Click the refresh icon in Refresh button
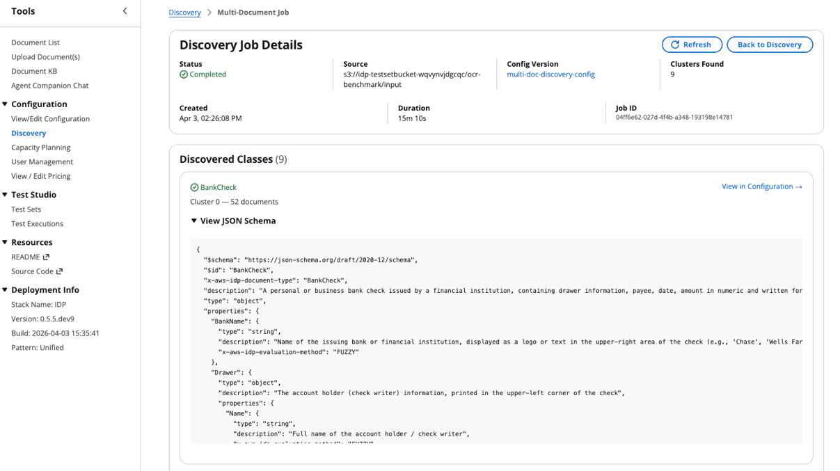This screenshot has height=471, width=840. (674, 45)
